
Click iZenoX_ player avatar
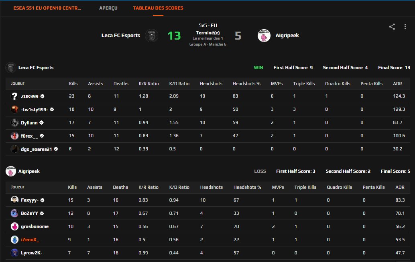tap(14, 240)
